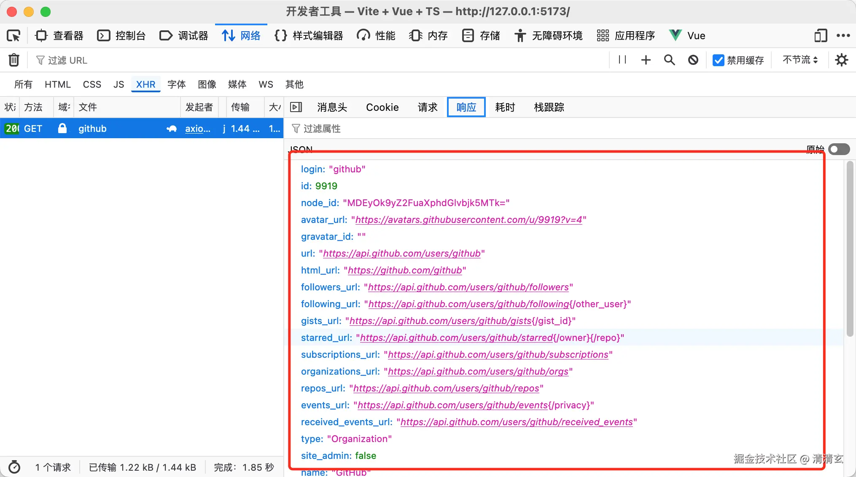Viewport: 856px width, 477px height.
Task: Open the avatar_url GitHub link
Action: pyautogui.click(x=469, y=220)
